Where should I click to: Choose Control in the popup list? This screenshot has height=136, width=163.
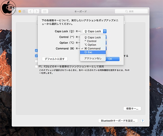tap(93, 41)
